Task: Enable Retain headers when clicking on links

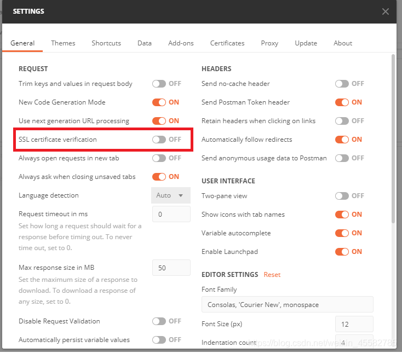Action: (342, 121)
